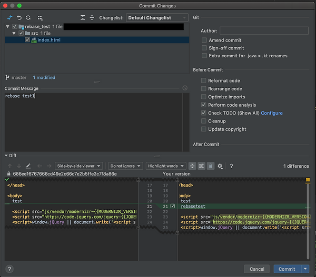This screenshot has width=316, height=277.
Task: Enable Update copyright checkbox
Action: click(x=203, y=129)
